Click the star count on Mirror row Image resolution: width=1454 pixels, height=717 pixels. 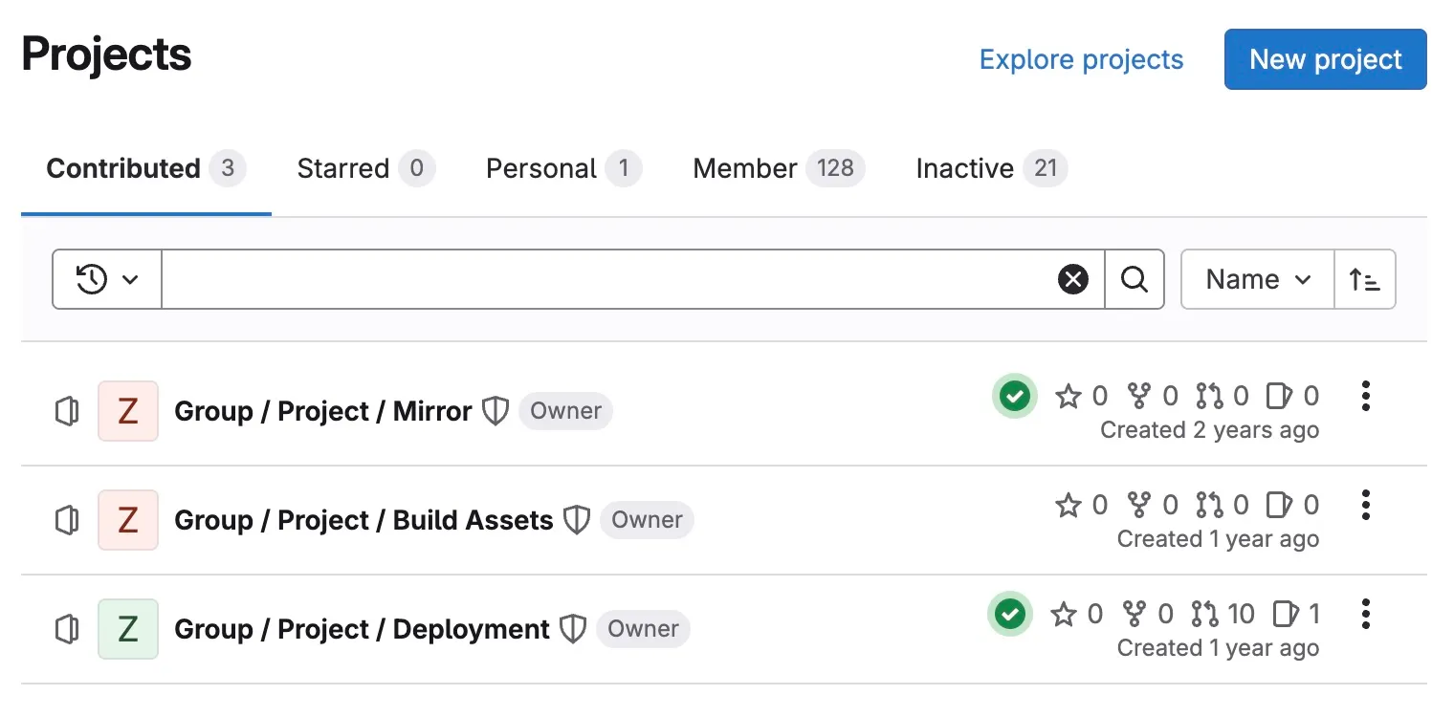coord(1081,396)
